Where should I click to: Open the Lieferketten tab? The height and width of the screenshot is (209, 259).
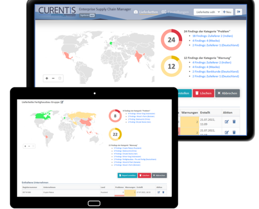pos(146,12)
